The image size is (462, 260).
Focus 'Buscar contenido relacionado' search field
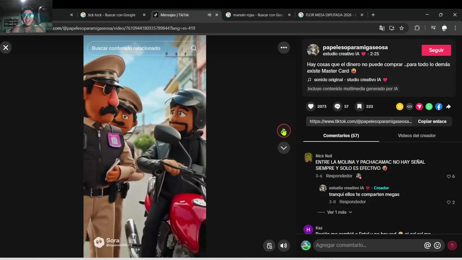pos(139,48)
